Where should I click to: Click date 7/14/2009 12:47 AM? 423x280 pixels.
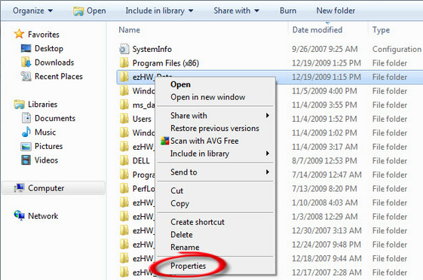(x=326, y=175)
